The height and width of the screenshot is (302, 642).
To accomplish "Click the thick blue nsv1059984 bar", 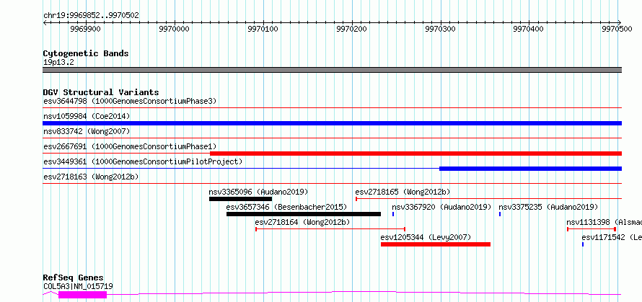I will click(332, 123).
